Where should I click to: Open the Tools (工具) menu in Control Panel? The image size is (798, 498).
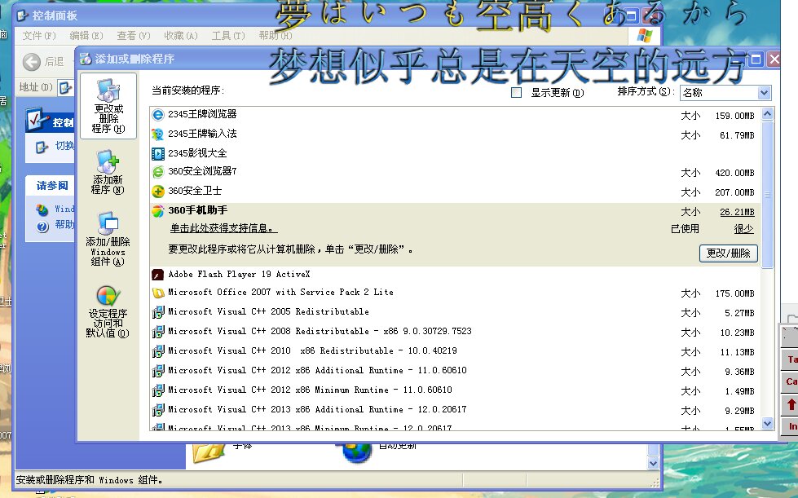(x=228, y=36)
